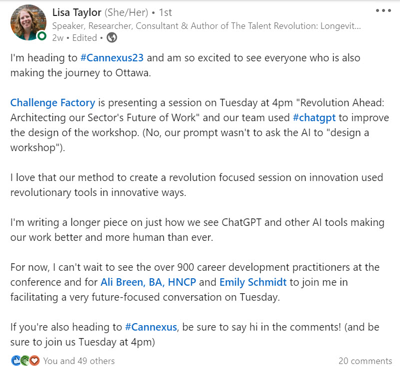This screenshot has height=366, width=400.
Task: Click the globe public-visibility icon
Action: pyautogui.click(x=112, y=37)
